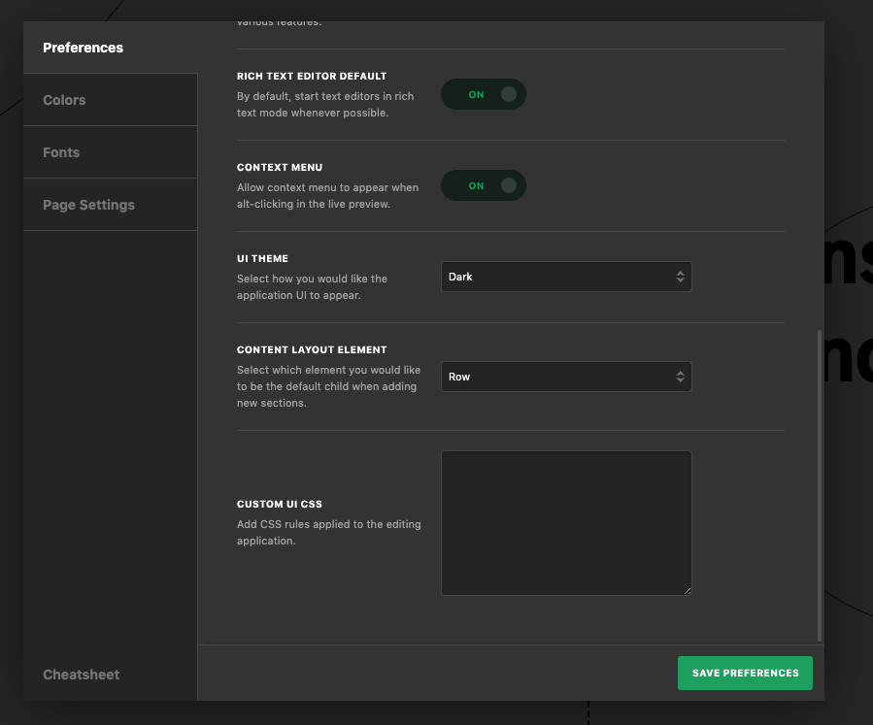Click the Save Preferences button
Screen dimensions: 873x725
(x=745, y=673)
